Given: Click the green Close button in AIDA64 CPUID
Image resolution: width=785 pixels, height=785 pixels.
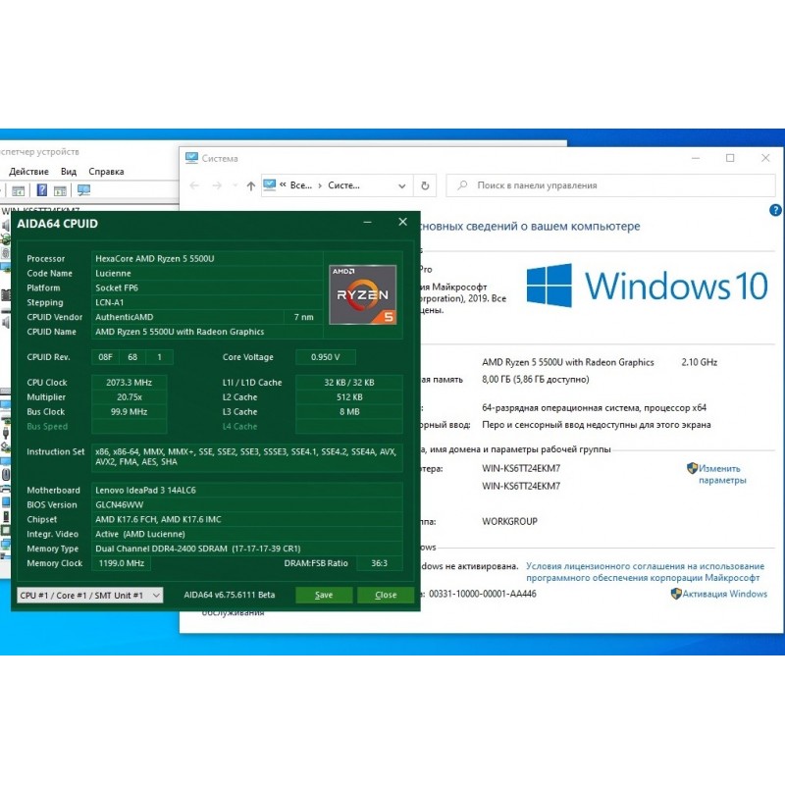Looking at the screenshot, I should tap(386, 595).
